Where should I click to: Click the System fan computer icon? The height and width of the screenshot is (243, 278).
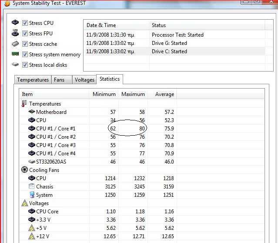tap(32, 195)
